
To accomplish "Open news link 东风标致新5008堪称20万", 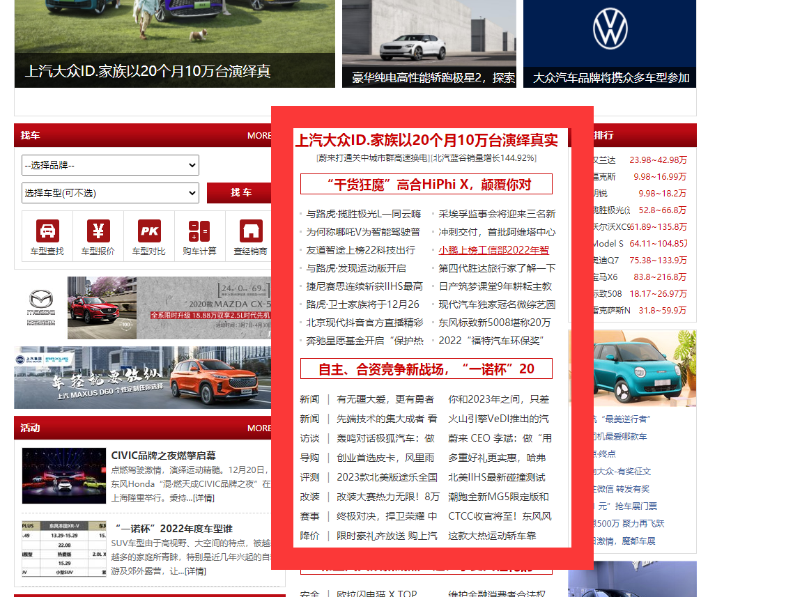I will 495,323.
